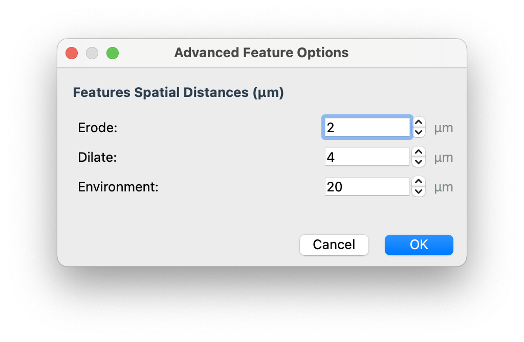Click the µm unit label next to Erode
Viewport: 524px width, 342px height.
tap(443, 128)
